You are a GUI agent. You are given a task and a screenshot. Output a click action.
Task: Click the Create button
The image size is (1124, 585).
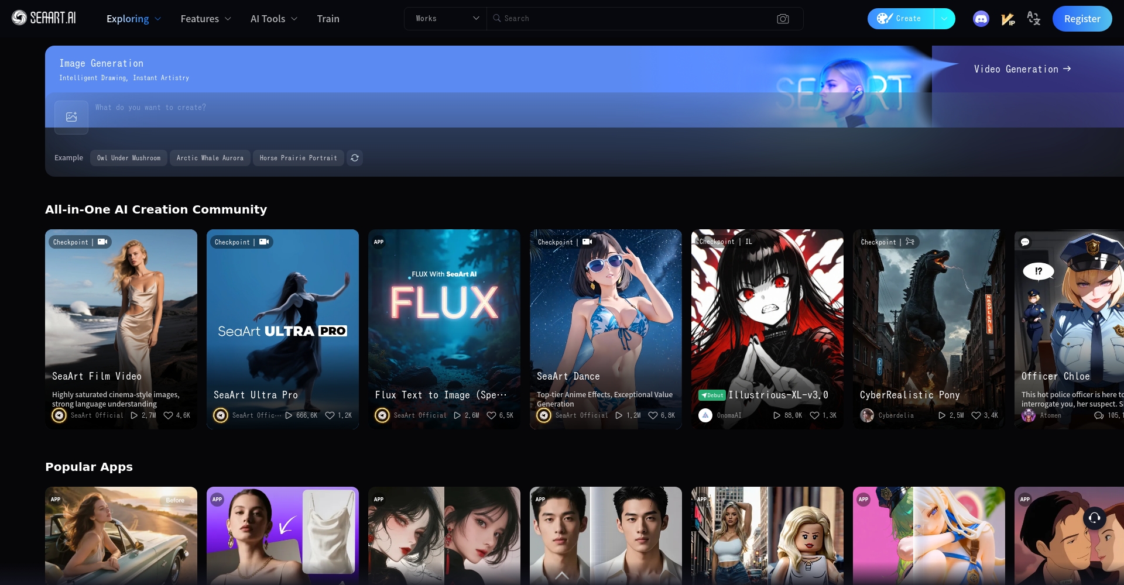(900, 19)
